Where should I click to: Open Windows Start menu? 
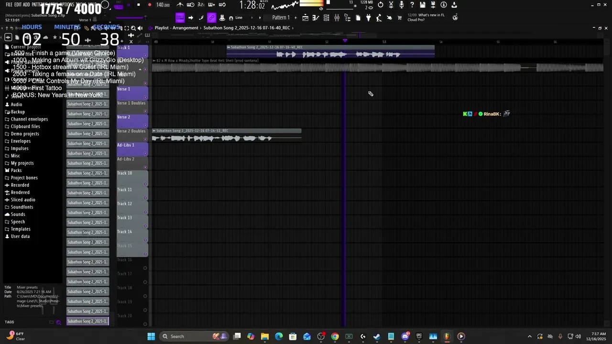[x=151, y=336]
